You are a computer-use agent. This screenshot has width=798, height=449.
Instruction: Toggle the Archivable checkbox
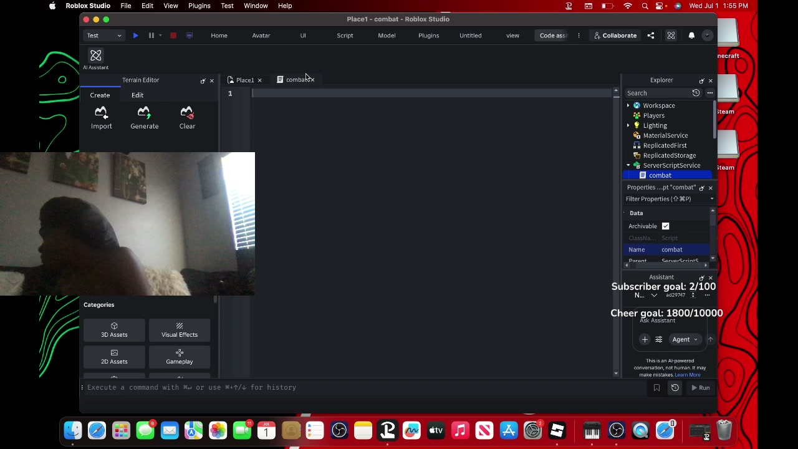tap(665, 226)
